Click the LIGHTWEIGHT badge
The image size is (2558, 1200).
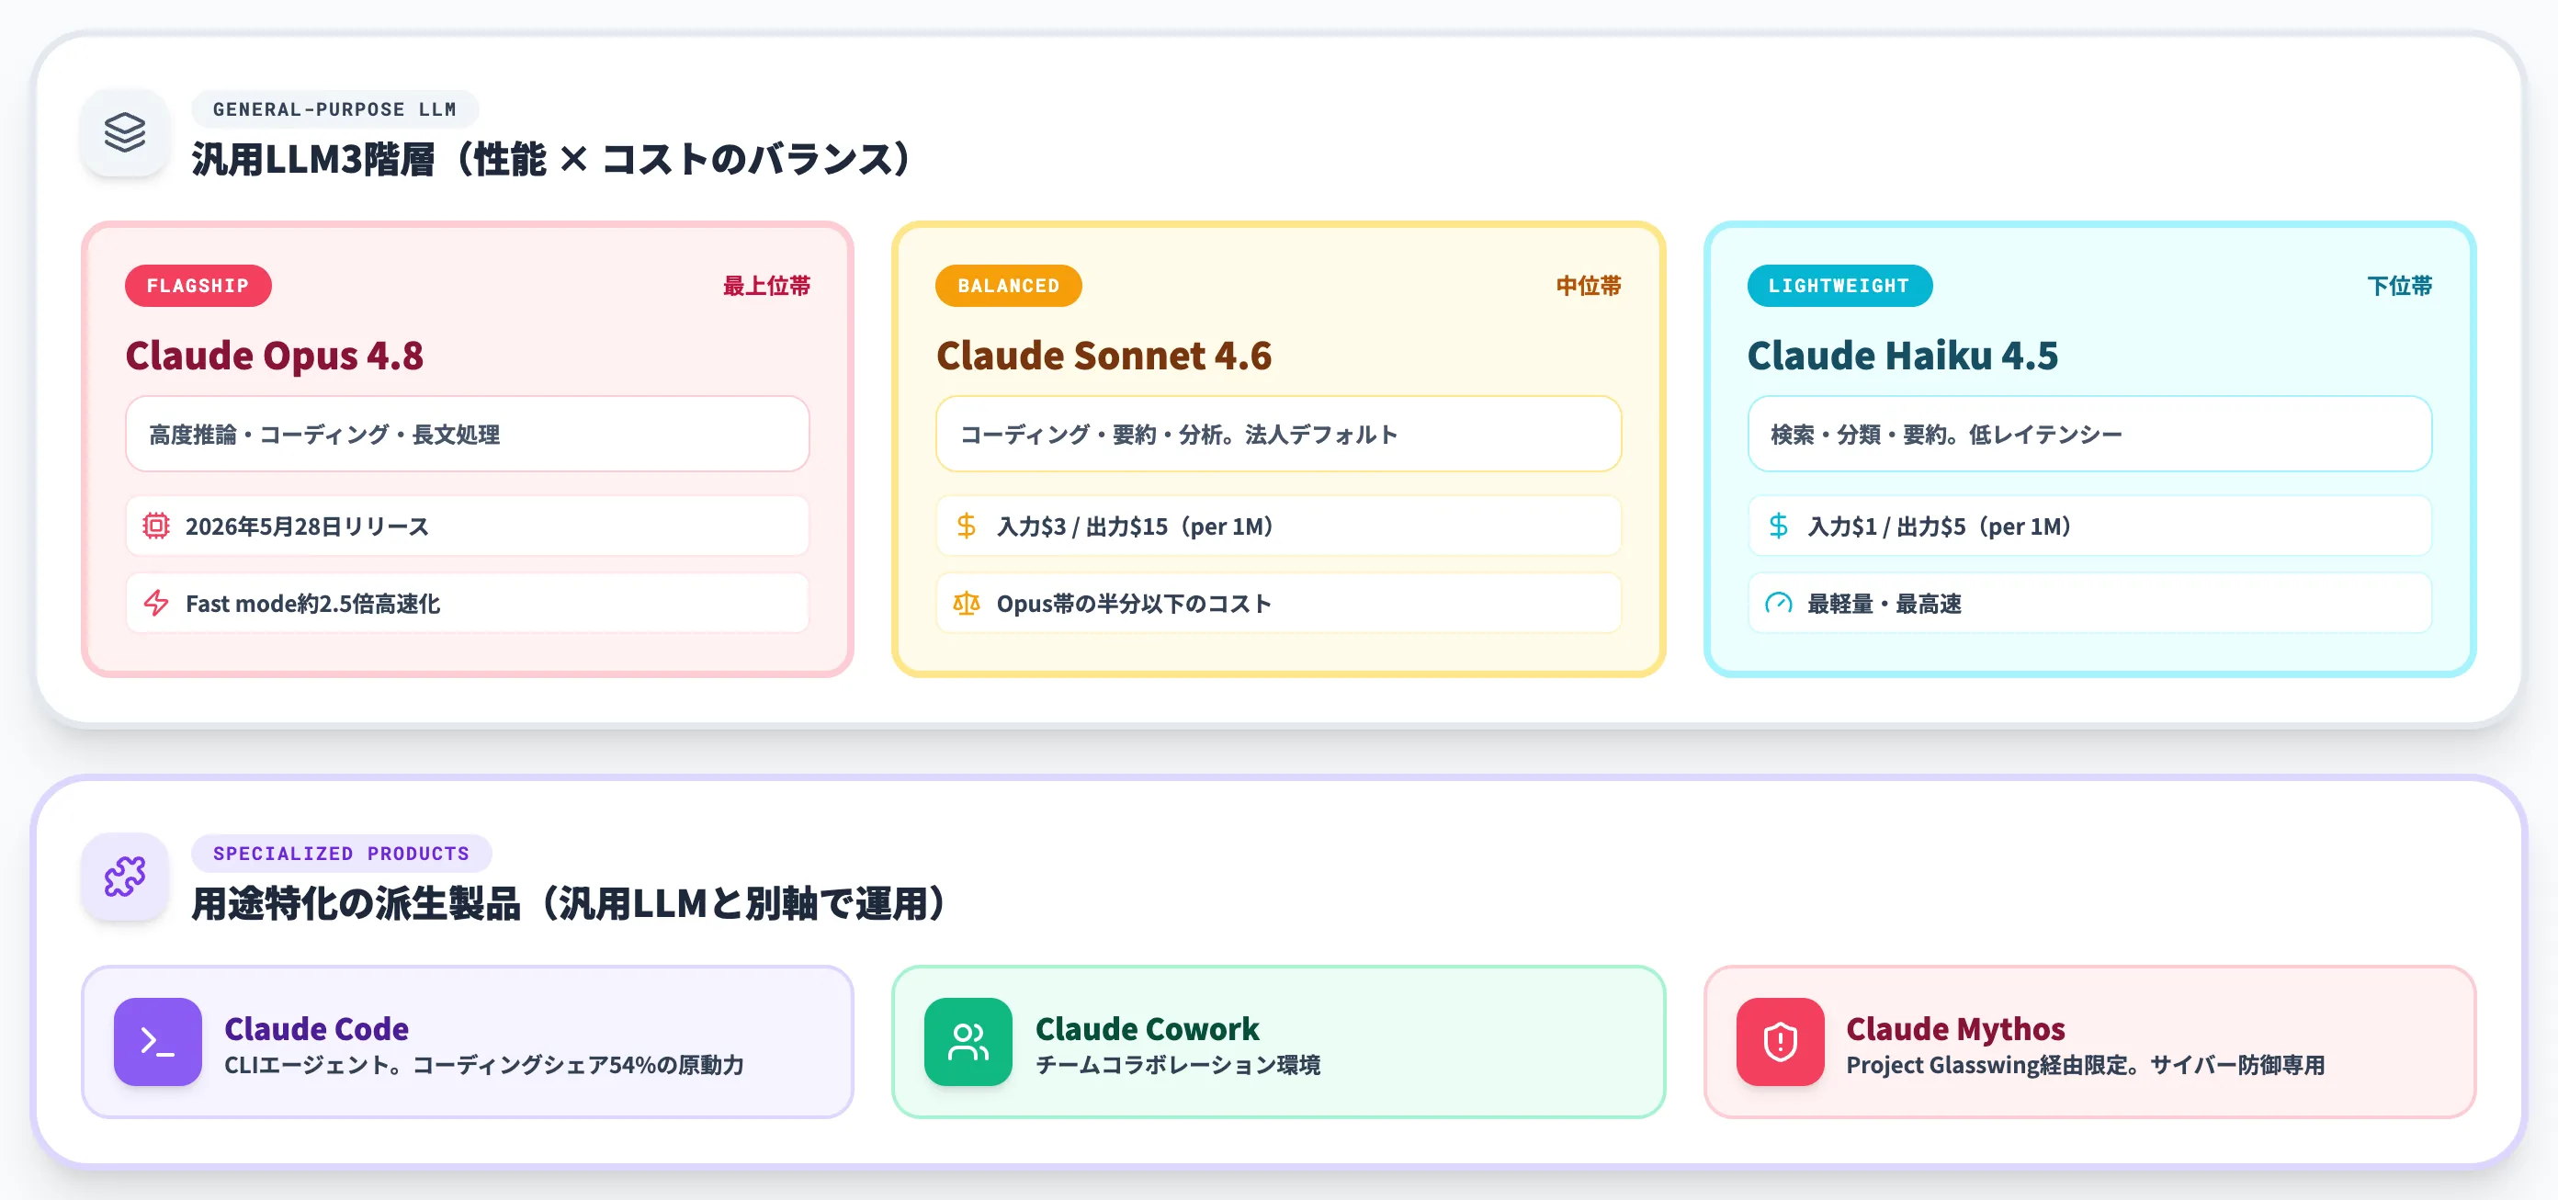coord(1839,285)
